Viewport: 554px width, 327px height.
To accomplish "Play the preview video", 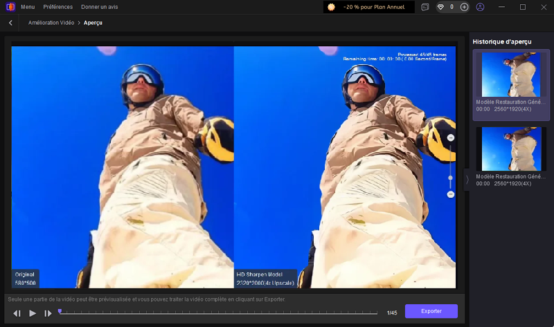I will 33,313.
